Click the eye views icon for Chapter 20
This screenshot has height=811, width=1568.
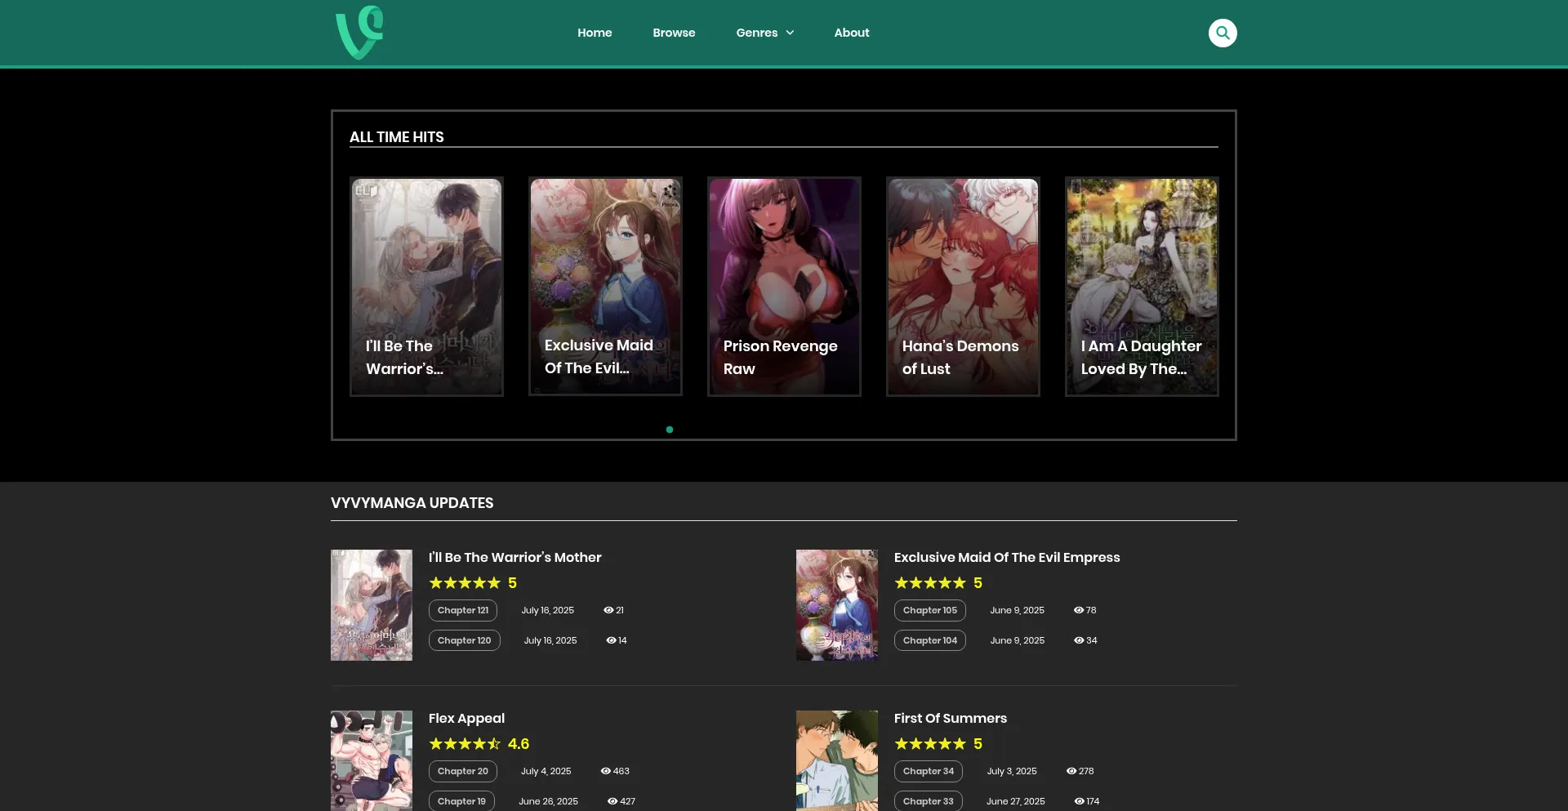click(x=606, y=771)
